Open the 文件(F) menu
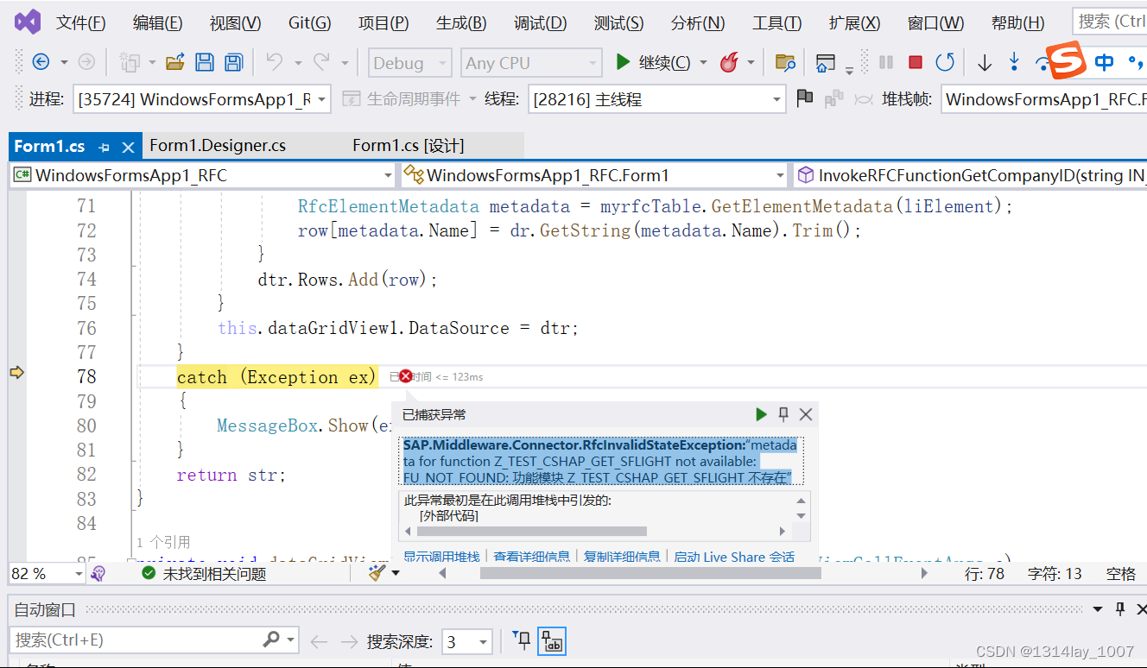This screenshot has height=668, width=1147. point(80,23)
